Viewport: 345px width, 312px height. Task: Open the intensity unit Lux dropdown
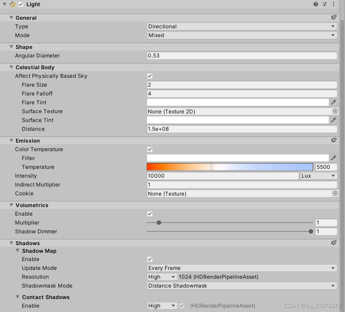click(318, 176)
